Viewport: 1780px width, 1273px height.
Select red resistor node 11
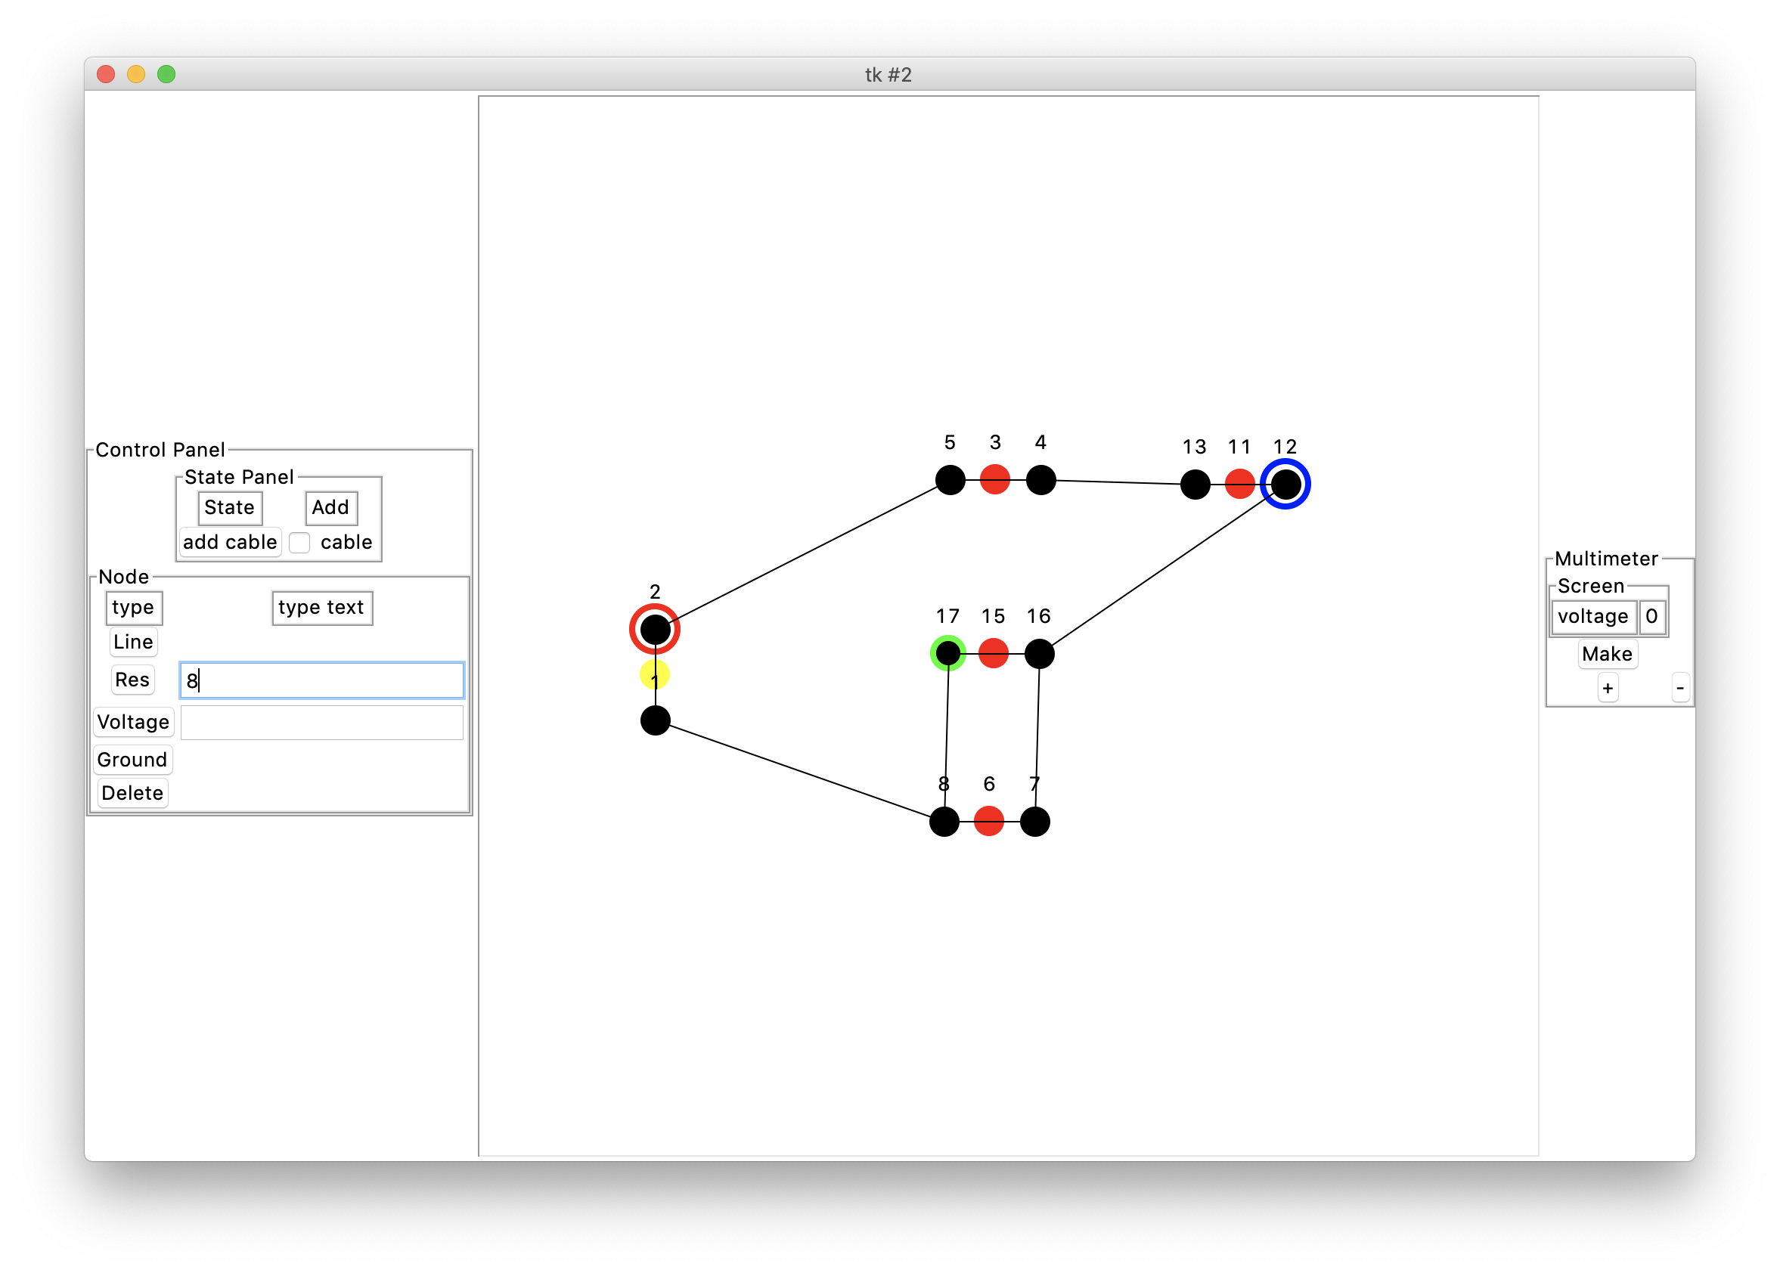pos(1240,485)
